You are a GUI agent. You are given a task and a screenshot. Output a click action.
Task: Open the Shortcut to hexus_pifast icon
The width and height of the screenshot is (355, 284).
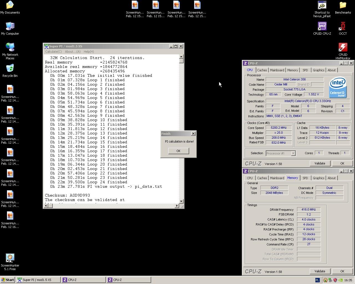322,9
